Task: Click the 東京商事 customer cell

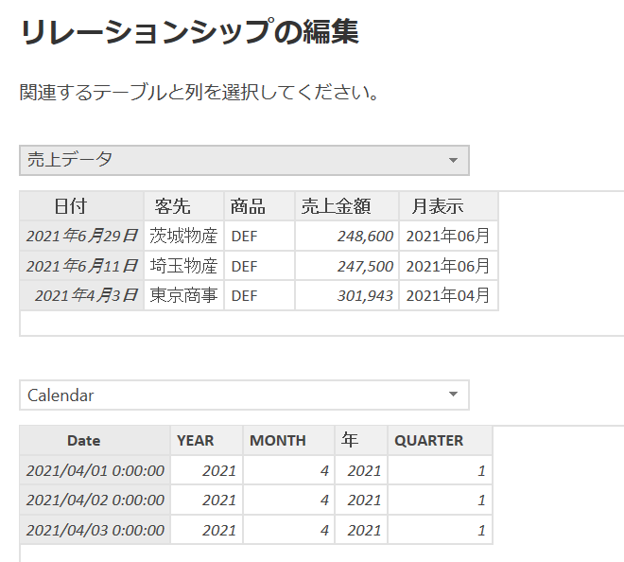Action: 183,295
